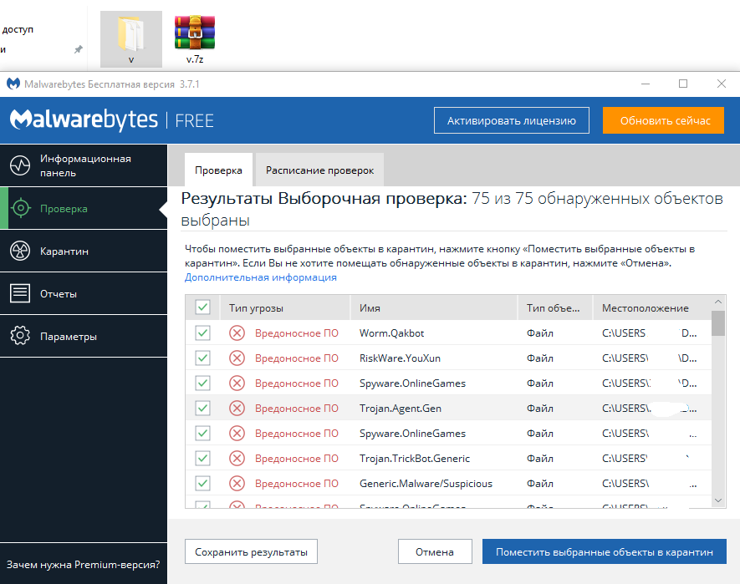The width and height of the screenshot is (740, 584).
Task: Click the Settings gear icon
Action: 20,336
